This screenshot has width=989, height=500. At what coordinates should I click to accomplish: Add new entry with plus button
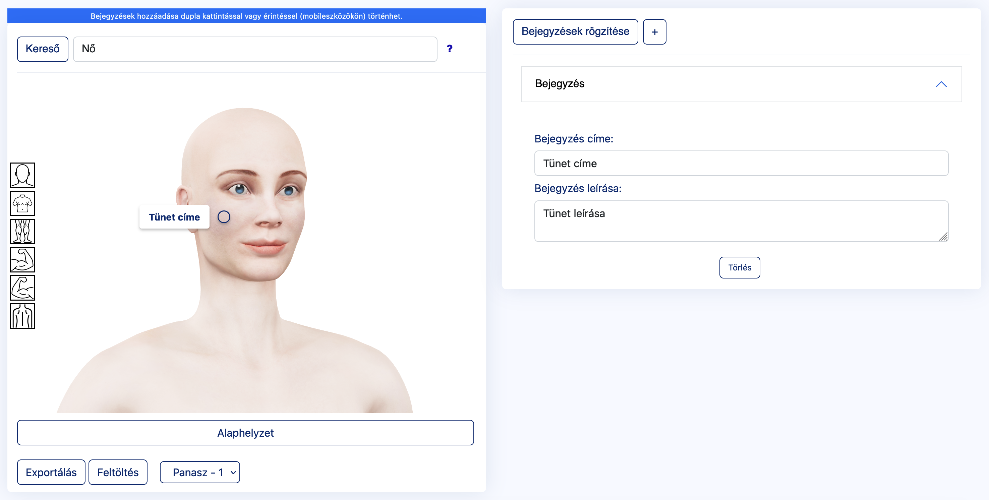click(x=654, y=32)
